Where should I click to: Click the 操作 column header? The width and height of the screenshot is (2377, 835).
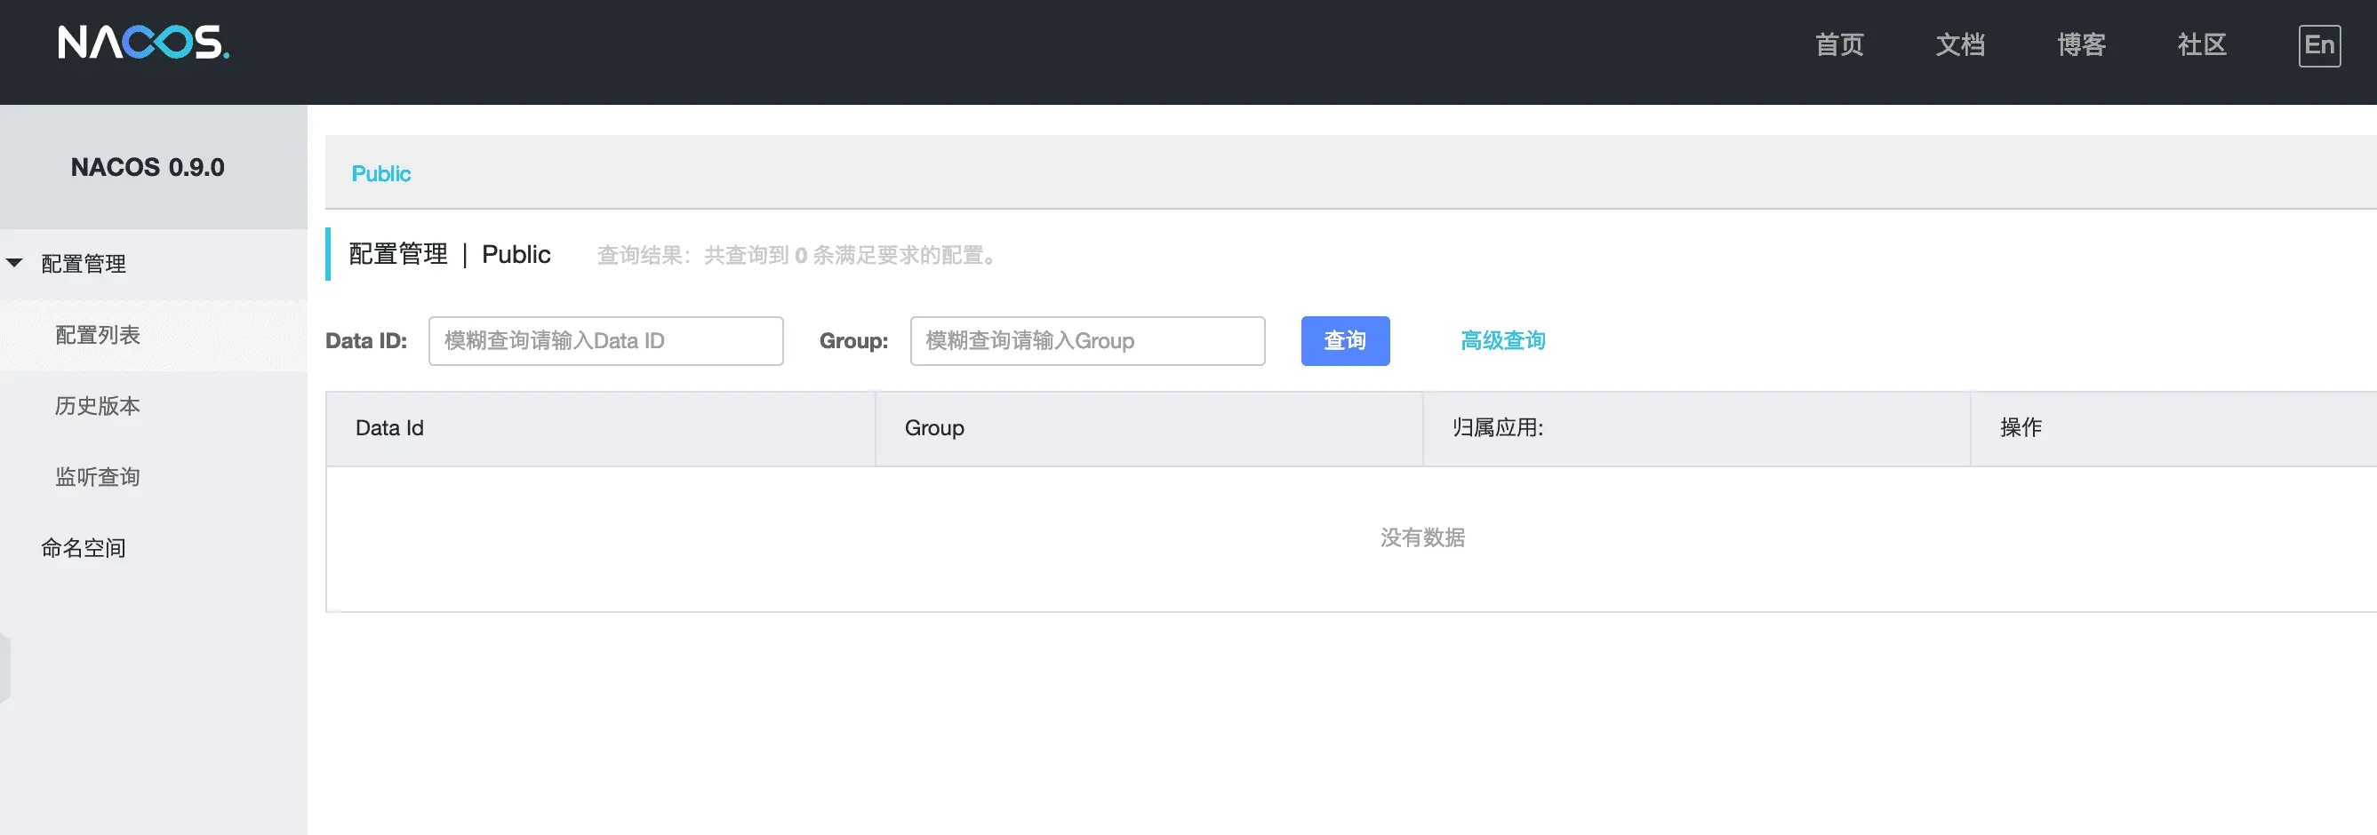(x=2174, y=428)
